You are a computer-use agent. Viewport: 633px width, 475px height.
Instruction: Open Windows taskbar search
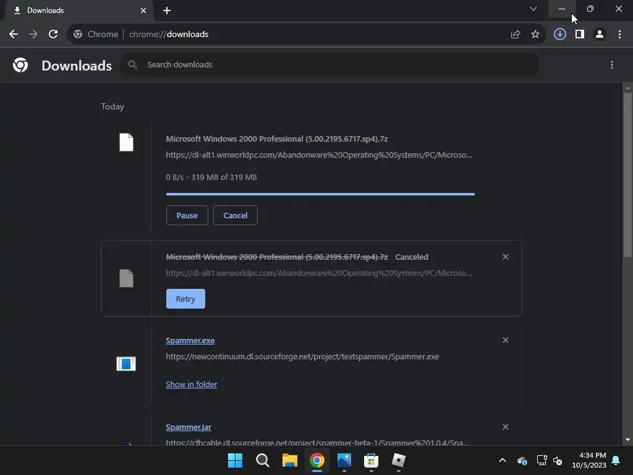coord(262,460)
